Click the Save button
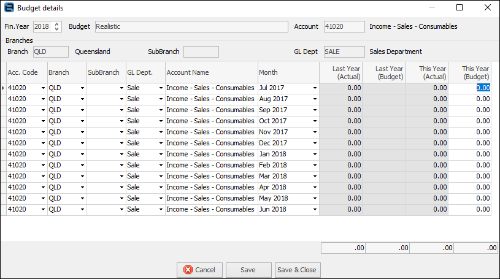Viewport: 500px width, 279px height. point(248,270)
